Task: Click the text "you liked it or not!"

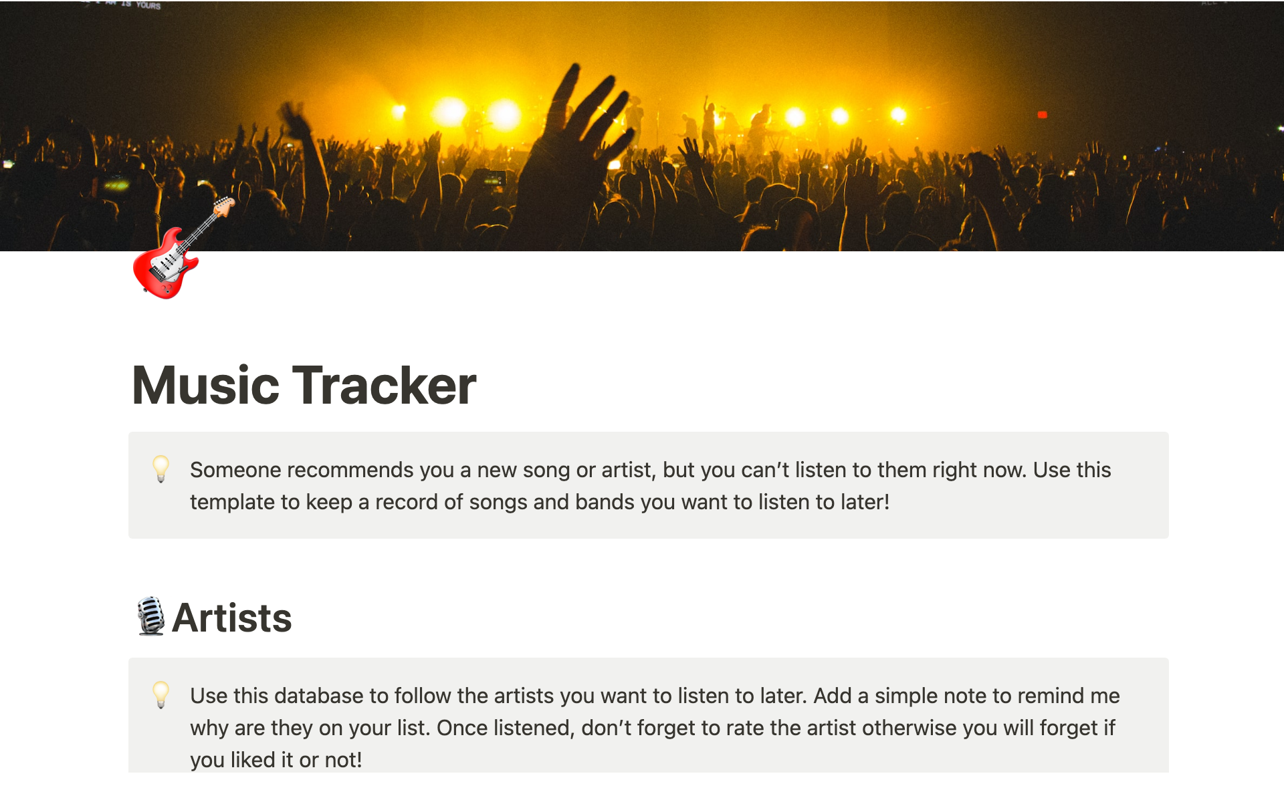Action: [x=276, y=760]
